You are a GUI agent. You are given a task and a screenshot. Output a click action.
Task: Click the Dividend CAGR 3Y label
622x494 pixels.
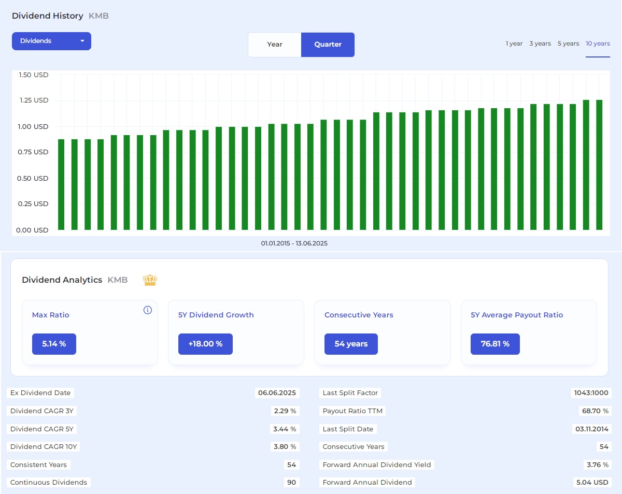point(42,411)
